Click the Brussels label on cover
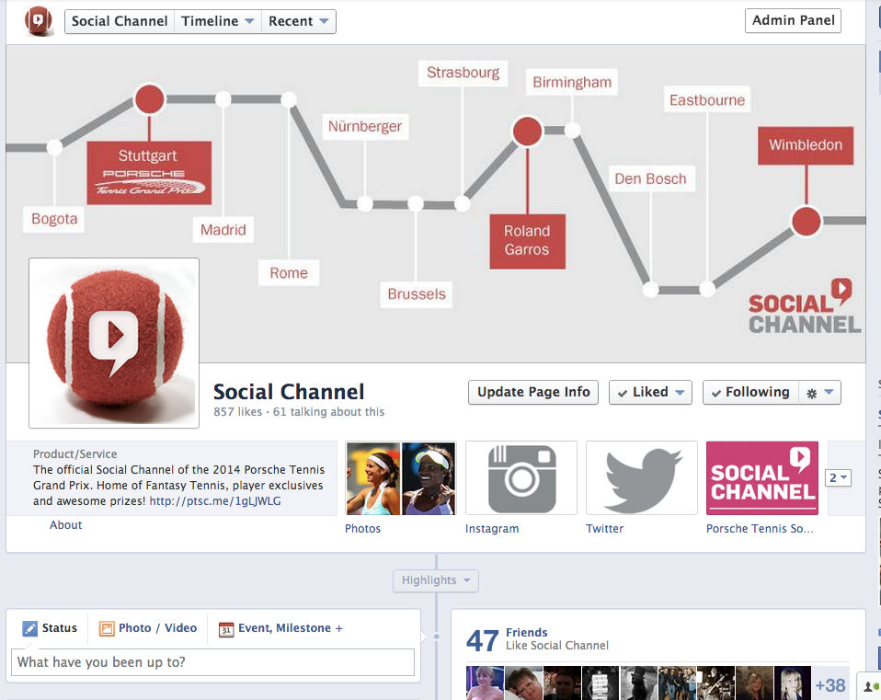The height and width of the screenshot is (700, 881). pyautogui.click(x=417, y=294)
